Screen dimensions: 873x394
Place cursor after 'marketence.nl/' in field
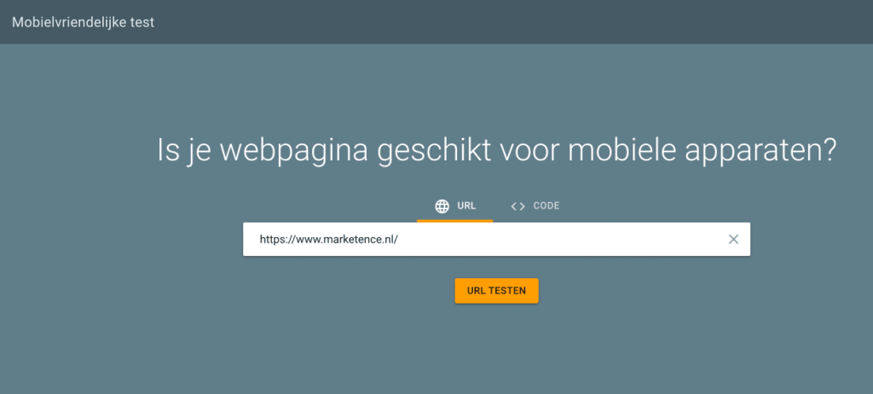pos(399,240)
